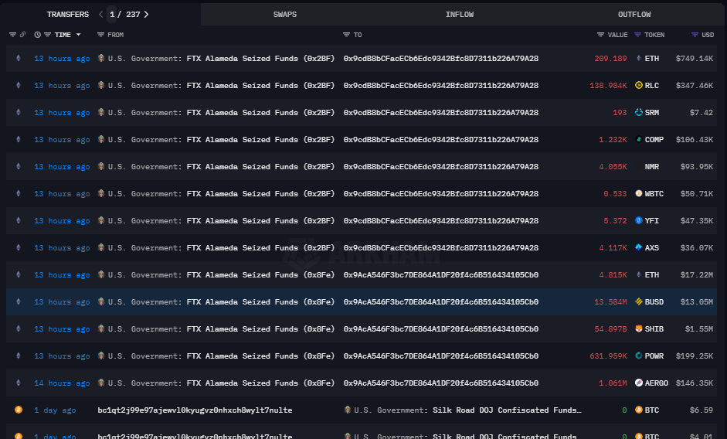Expand the TIME sort dropdown arrow
The image size is (727, 439).
[x=78, y=35]
